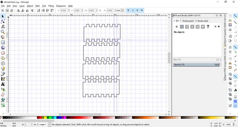This screenshot has height=127, width=238.
Task: Click the No paint X button
Action: click(x=177, y=27)
